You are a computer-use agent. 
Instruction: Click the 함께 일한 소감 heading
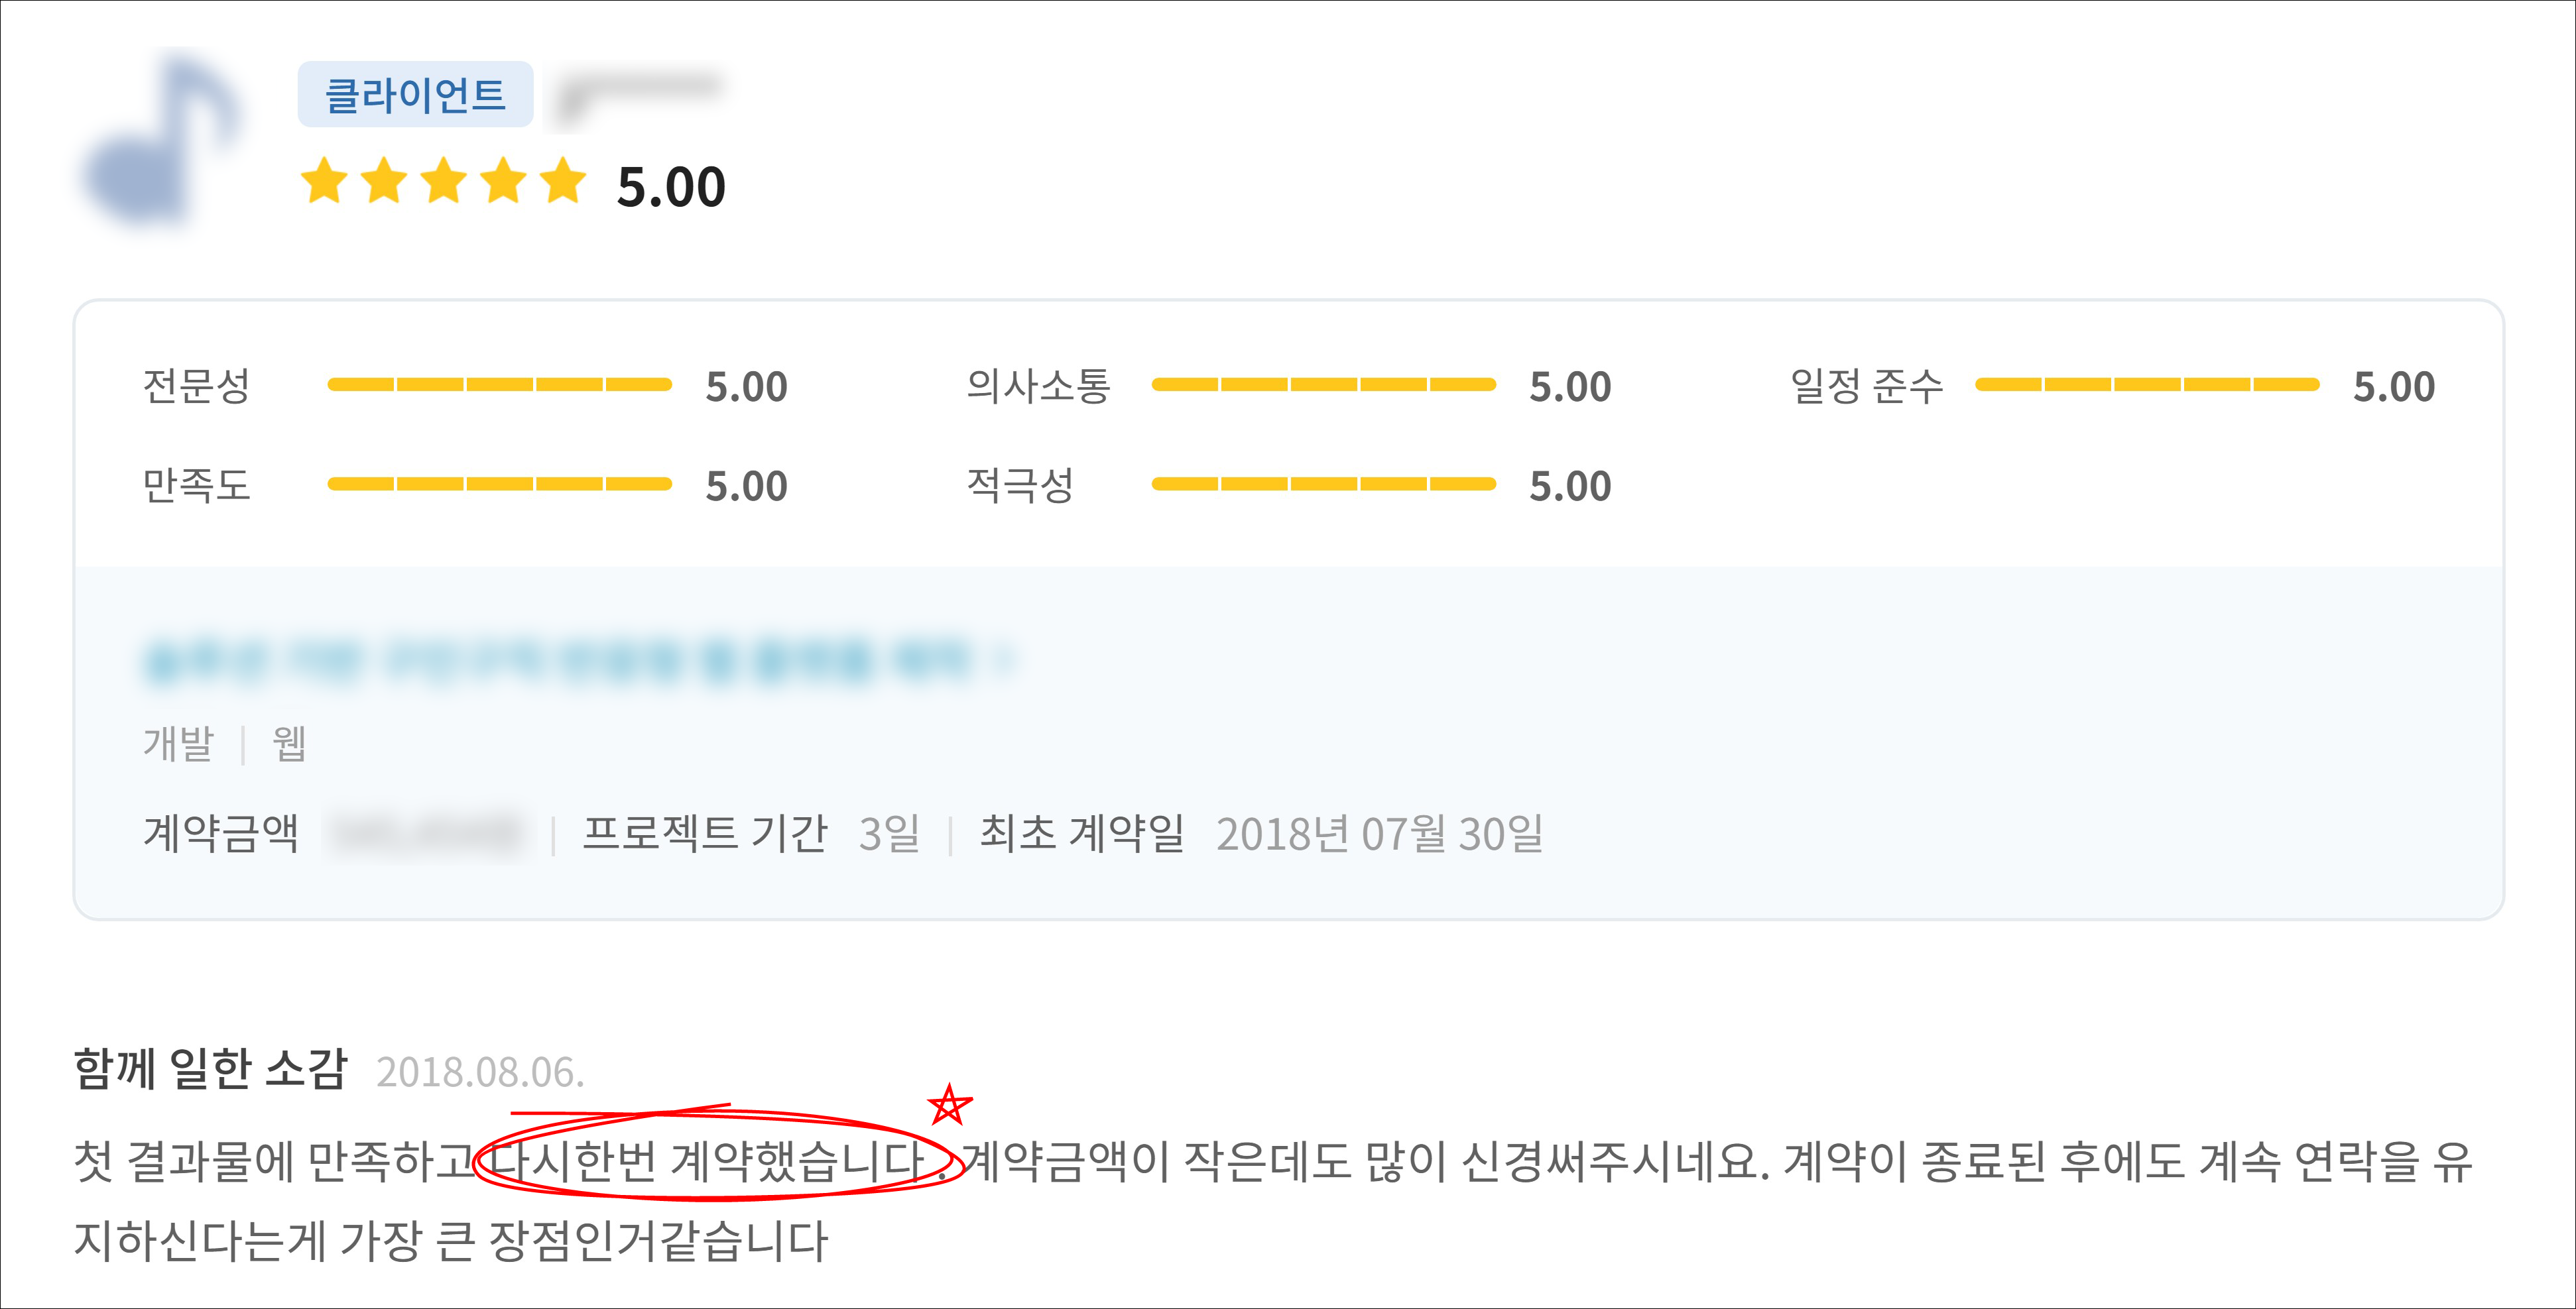pos(210,1069)
